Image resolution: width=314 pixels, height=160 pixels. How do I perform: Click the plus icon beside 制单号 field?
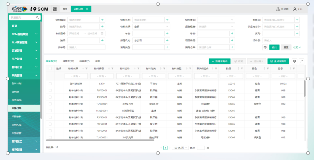pyautogui.click(x=297, y=20)
